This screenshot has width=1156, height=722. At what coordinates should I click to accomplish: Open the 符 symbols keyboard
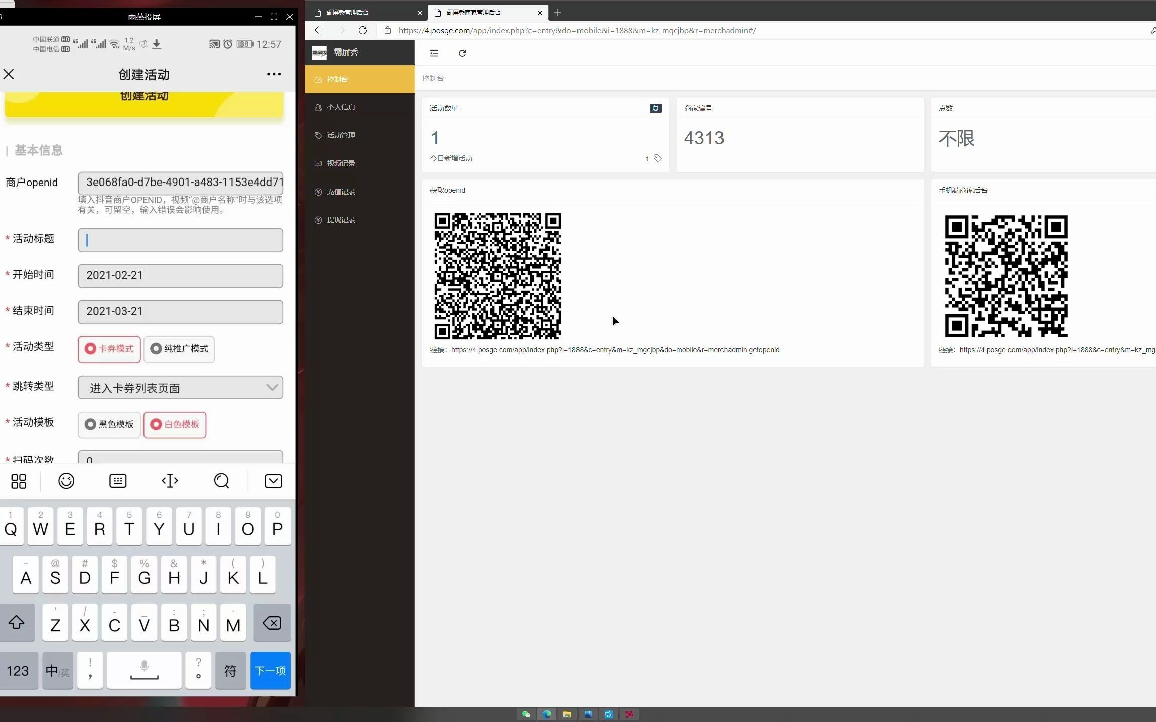(x=230, y=671)
